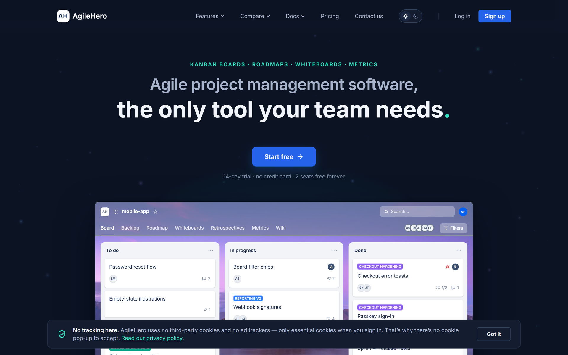Click the Search field in board preview
This screenshot has width=568, height=355.
point(417,212)
